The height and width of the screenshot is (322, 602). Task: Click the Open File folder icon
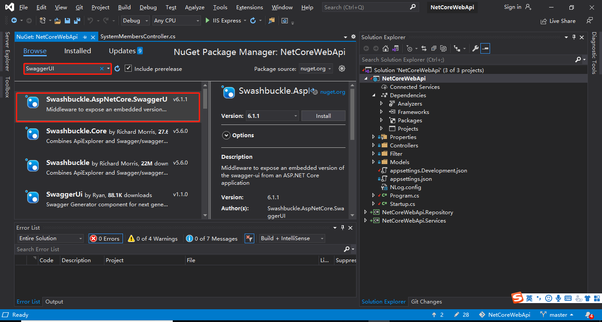[58, 21]
